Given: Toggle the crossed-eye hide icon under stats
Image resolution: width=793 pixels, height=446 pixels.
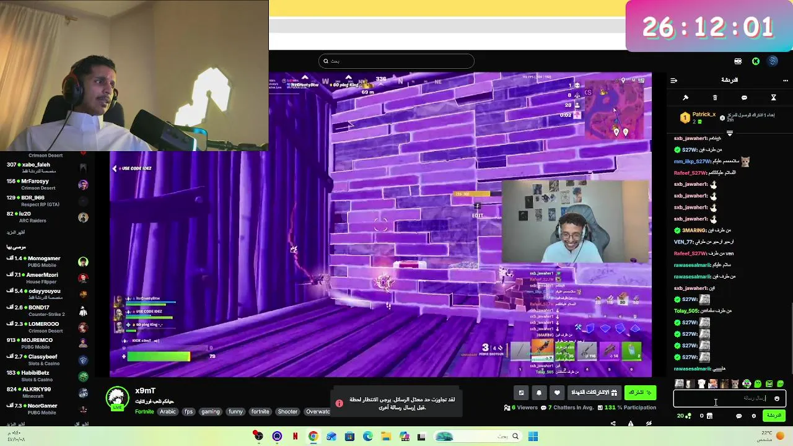Looking at the screenshot, I should click(649, 424).
